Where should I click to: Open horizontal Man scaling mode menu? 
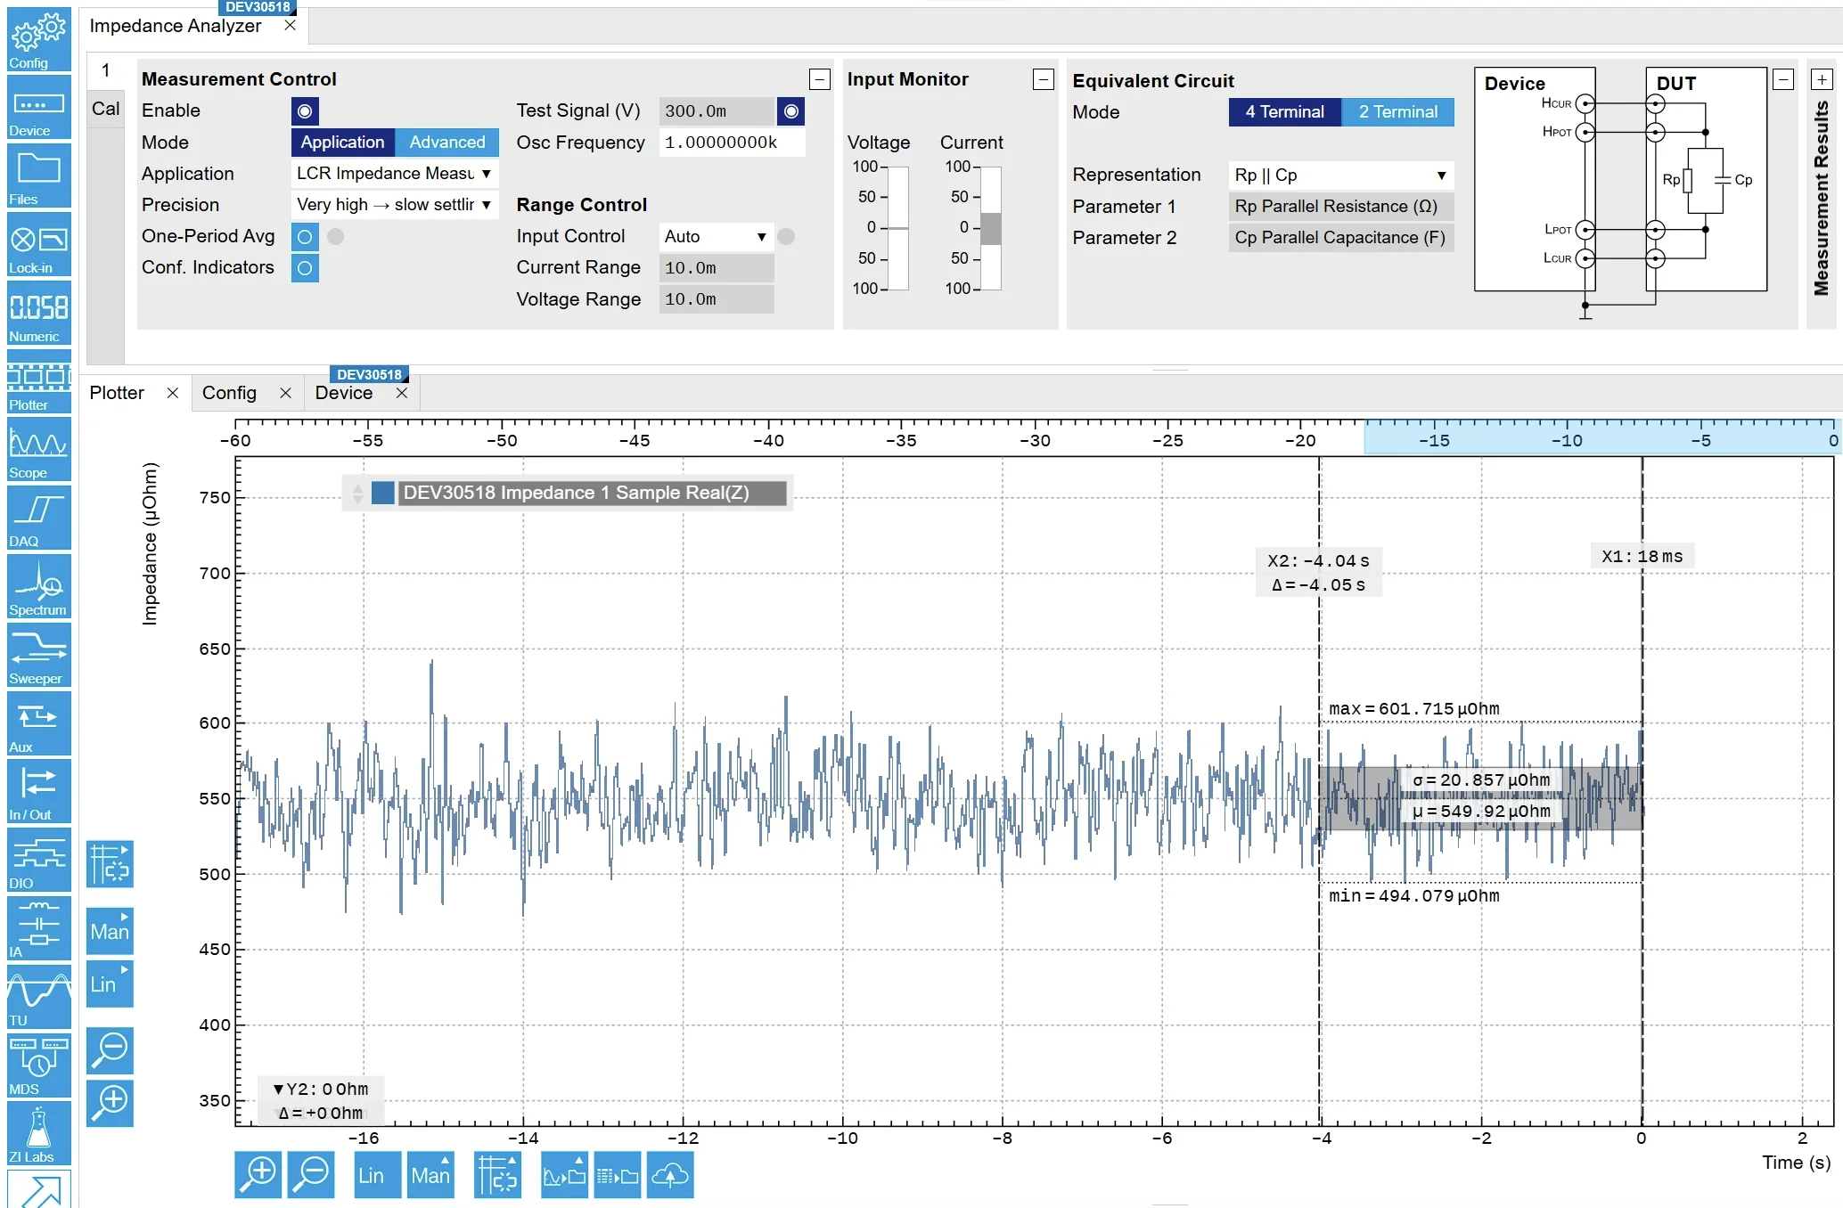(430, 1174)
